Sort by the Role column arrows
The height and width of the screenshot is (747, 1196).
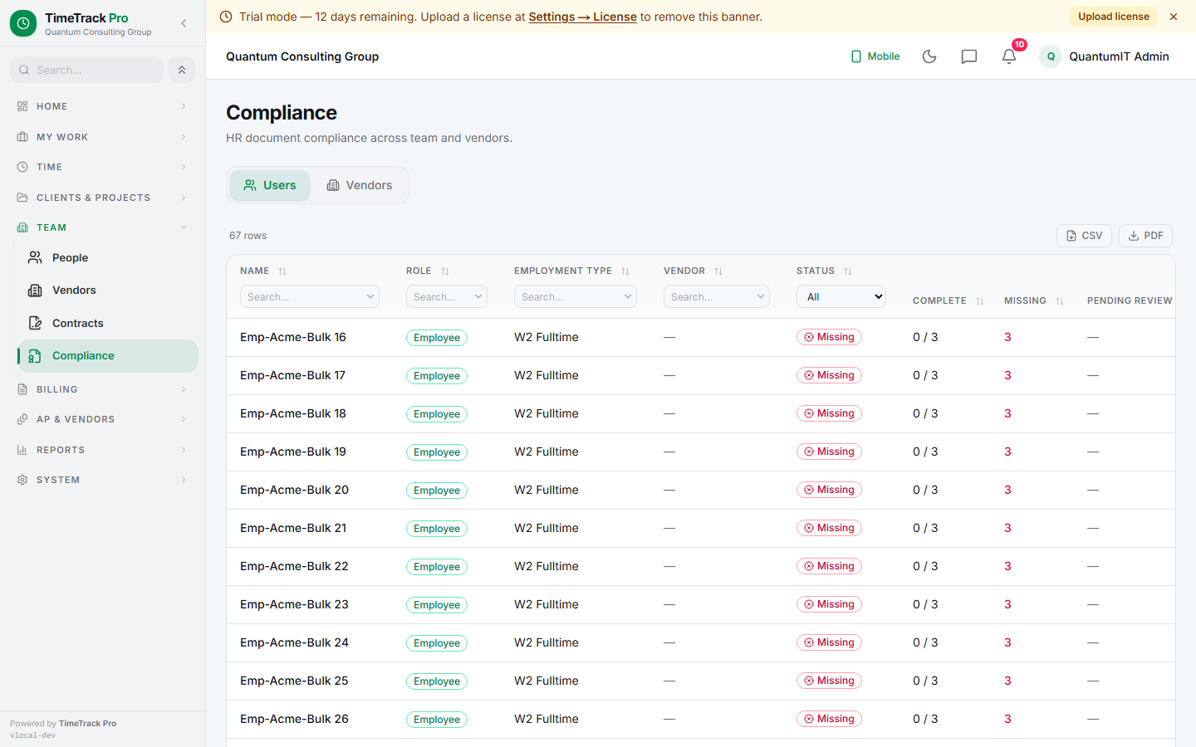tap(445, 271)
